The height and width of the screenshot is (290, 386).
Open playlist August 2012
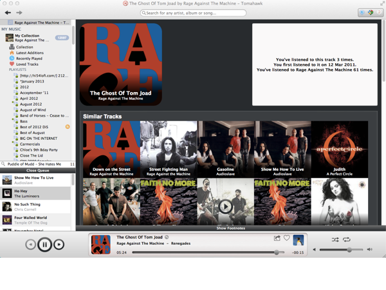pos(31,104)
